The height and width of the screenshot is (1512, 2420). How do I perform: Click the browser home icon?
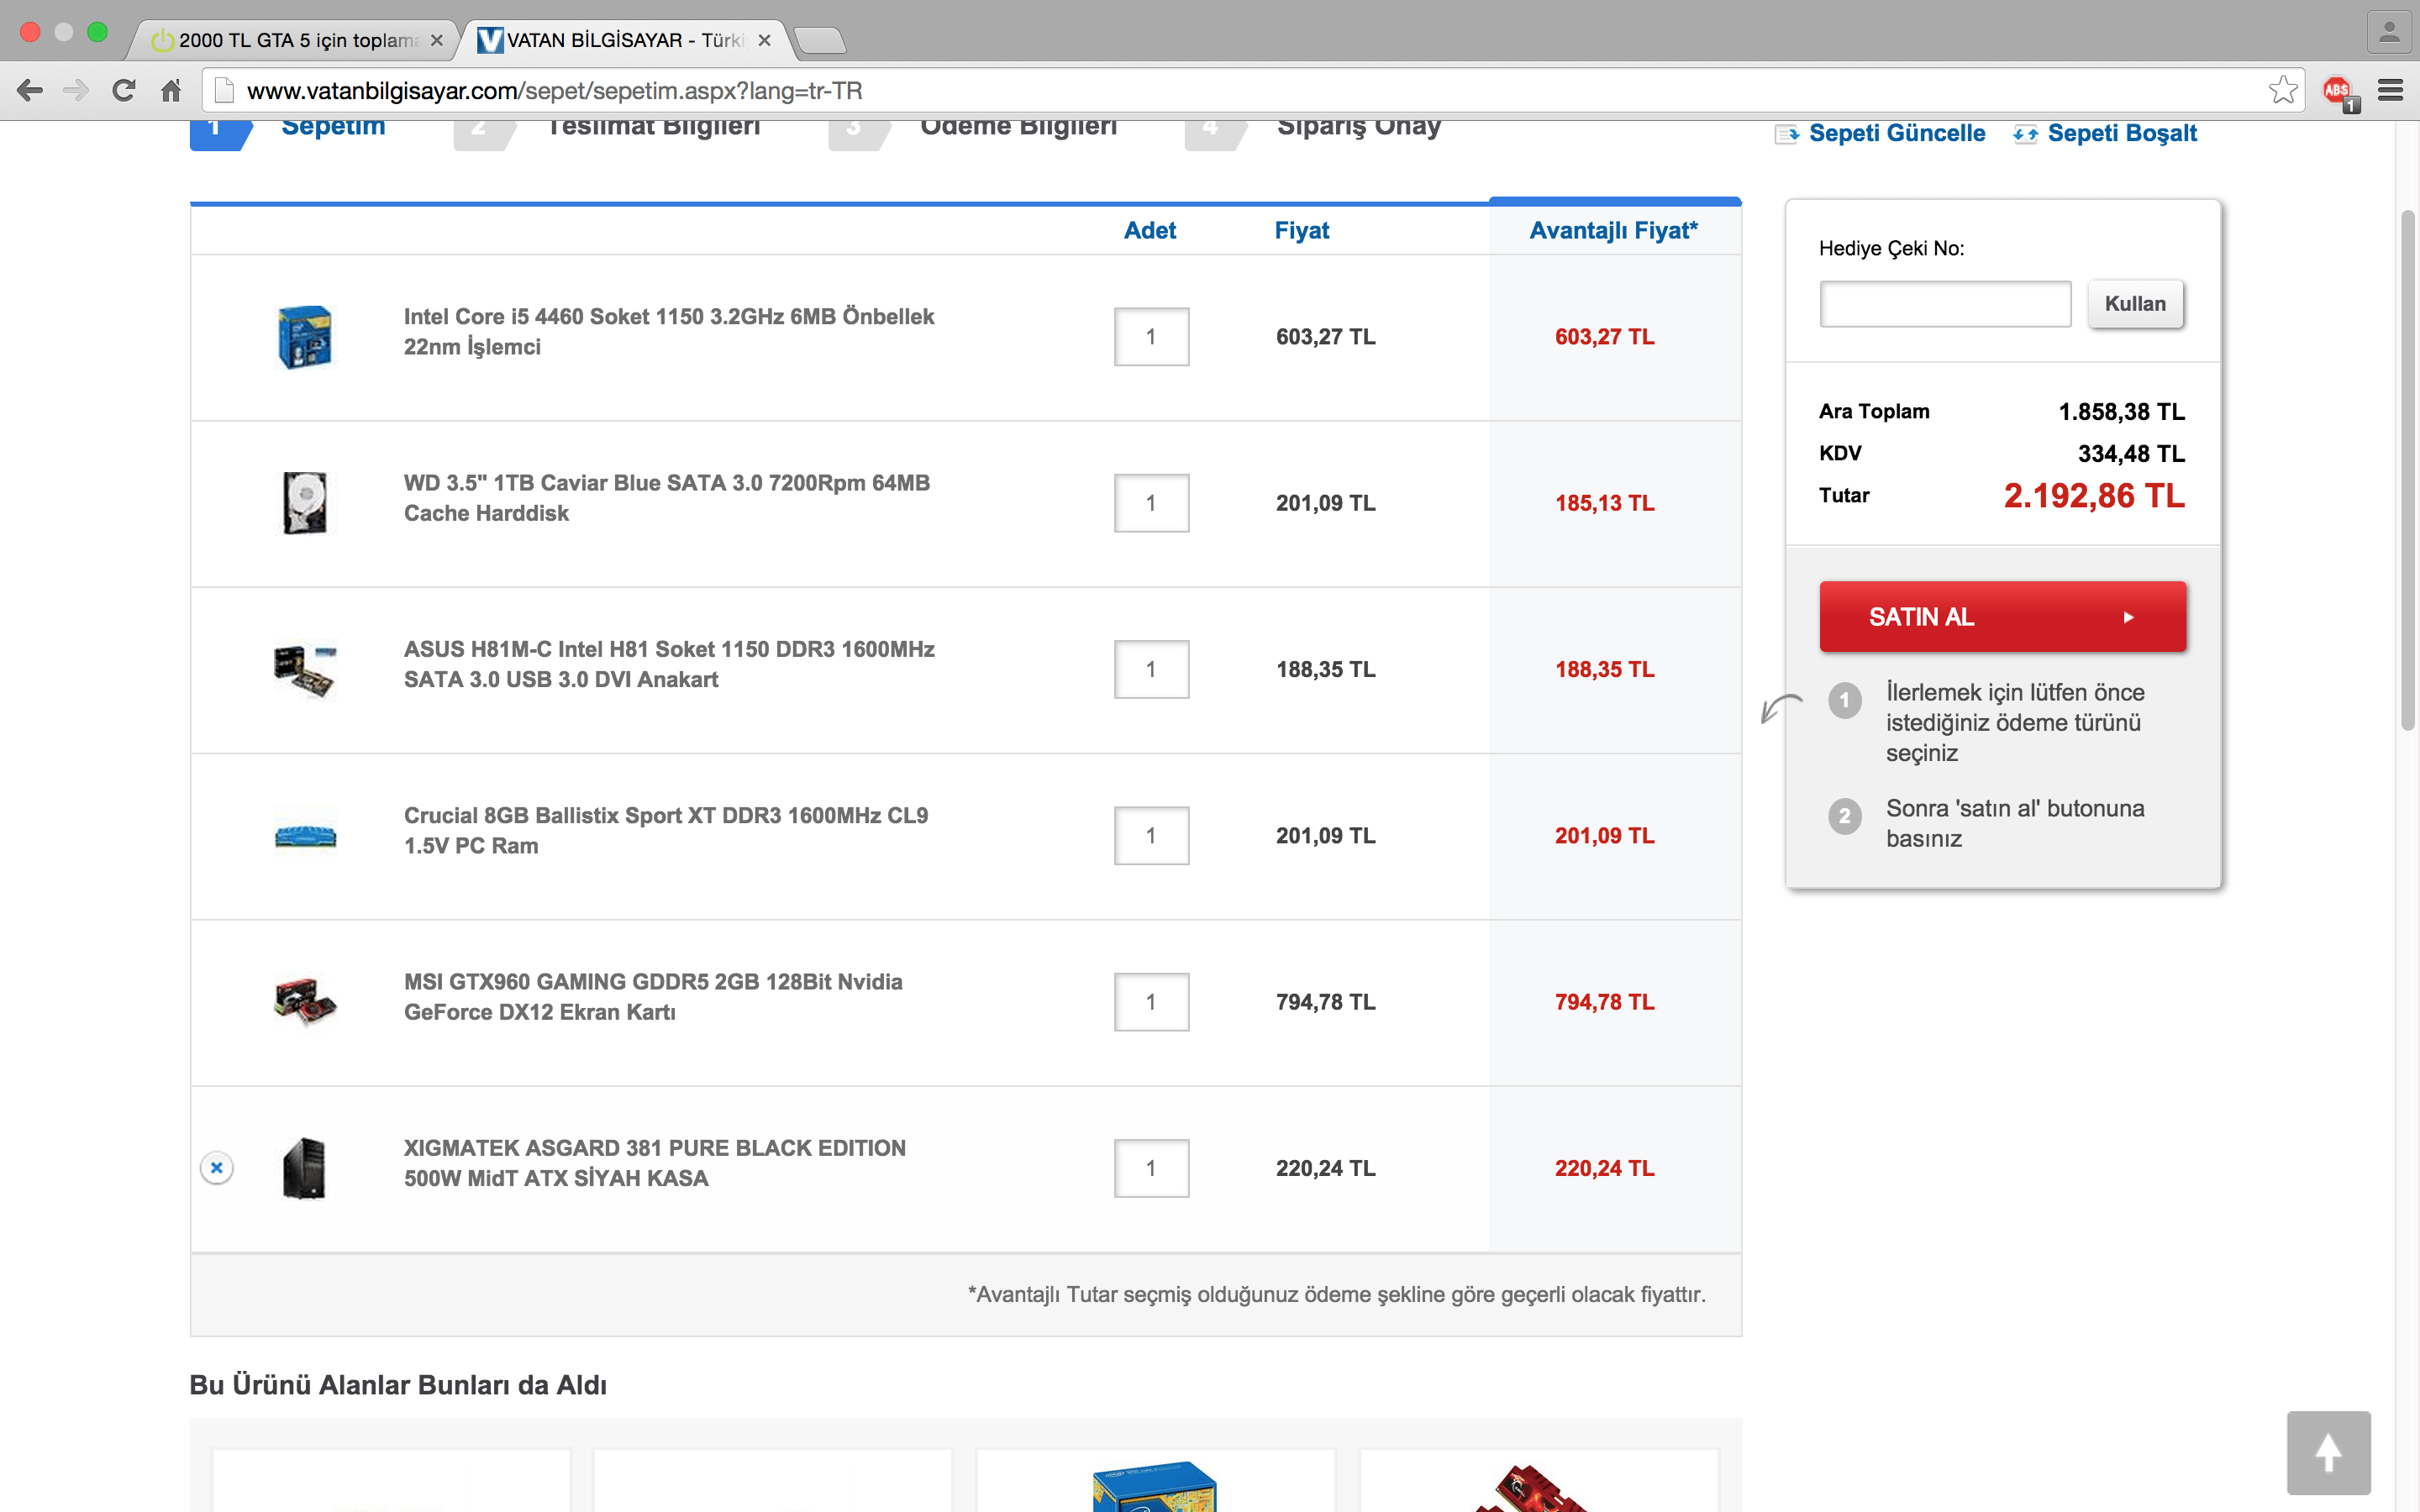[171, 91]
